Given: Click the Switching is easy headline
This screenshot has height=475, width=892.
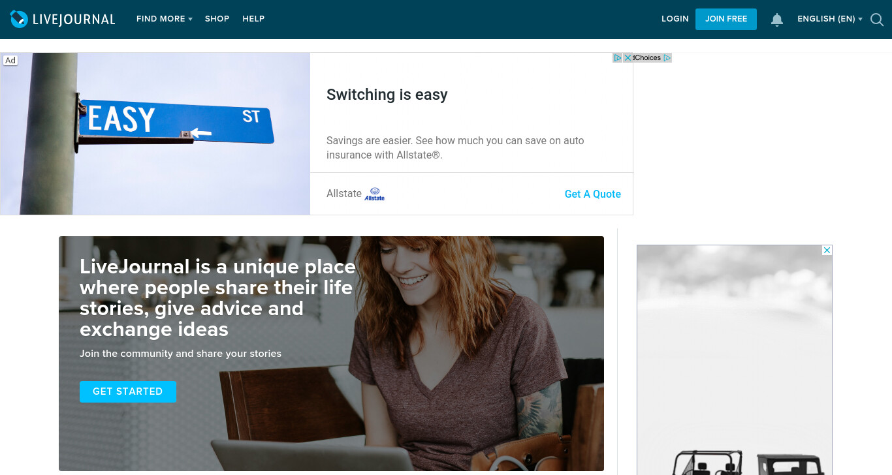Looking at the screenshot, I should (x=387, y=95).
